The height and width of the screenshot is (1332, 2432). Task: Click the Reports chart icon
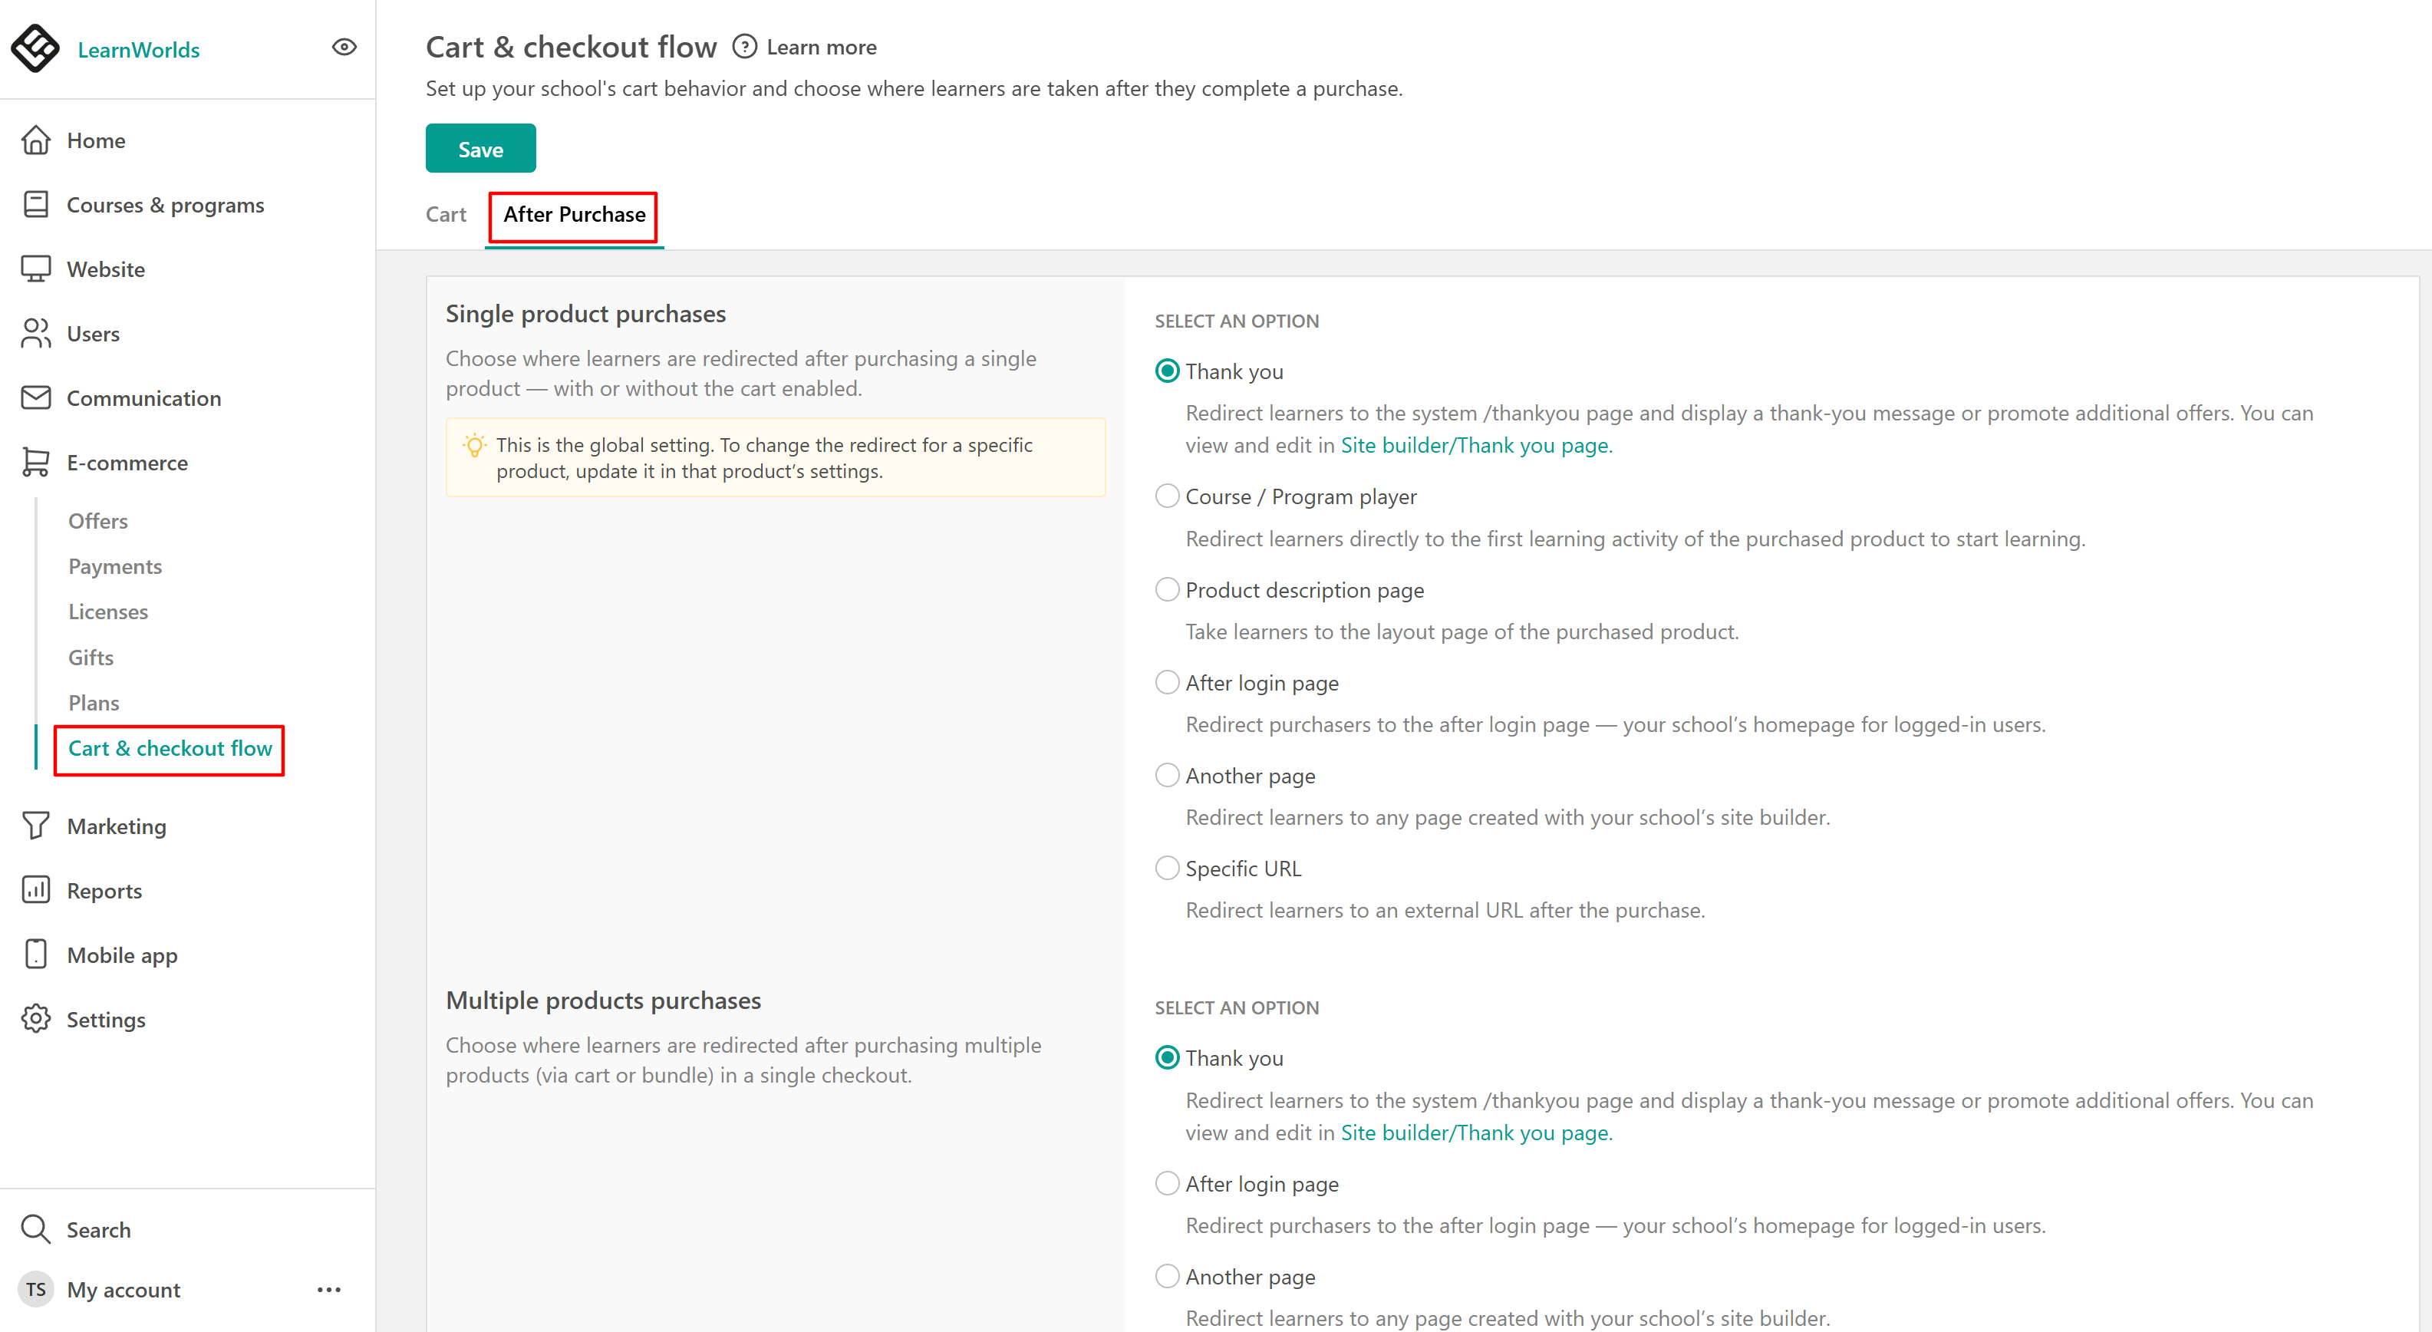[36, 890]
